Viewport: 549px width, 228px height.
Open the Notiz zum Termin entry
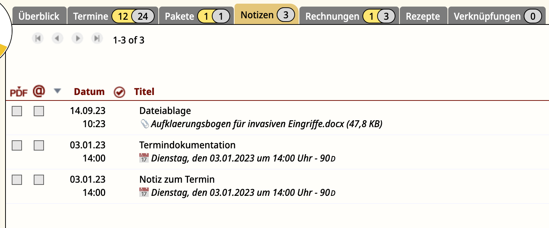pos(177,179)
